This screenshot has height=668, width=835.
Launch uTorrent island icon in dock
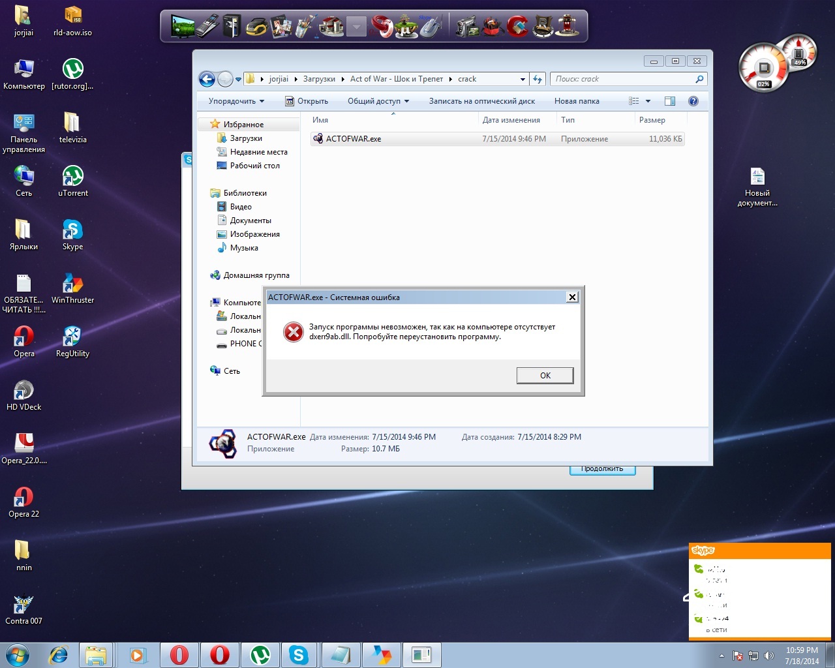click(x=406, y=26)
